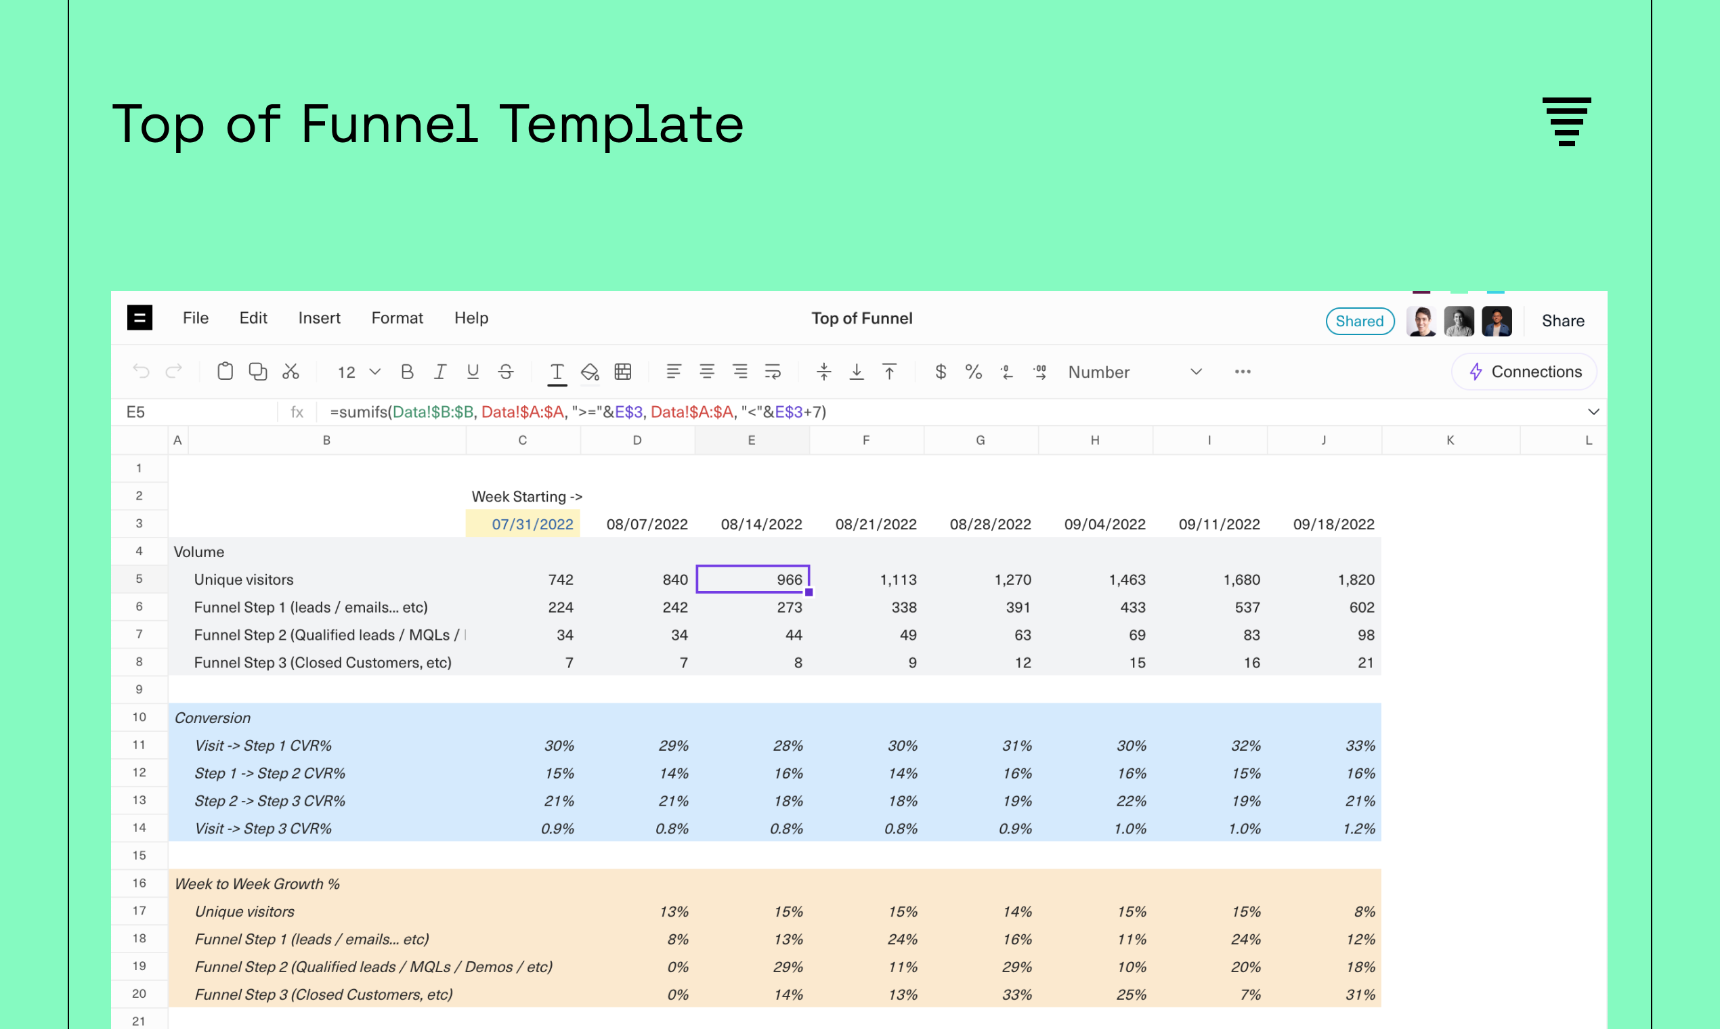Align text to center

pyautogui.click(x=707, y=372)
